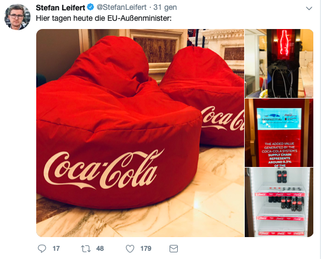Click the 179 likes count

point(146,249)
